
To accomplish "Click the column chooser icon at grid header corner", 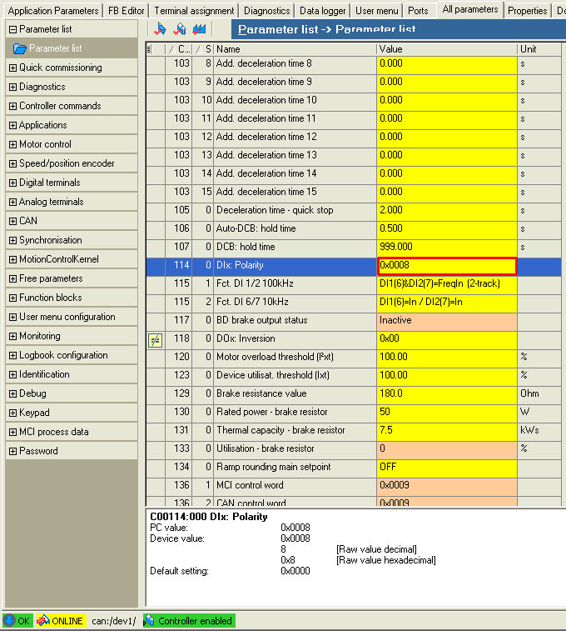I will pos(149,49).
